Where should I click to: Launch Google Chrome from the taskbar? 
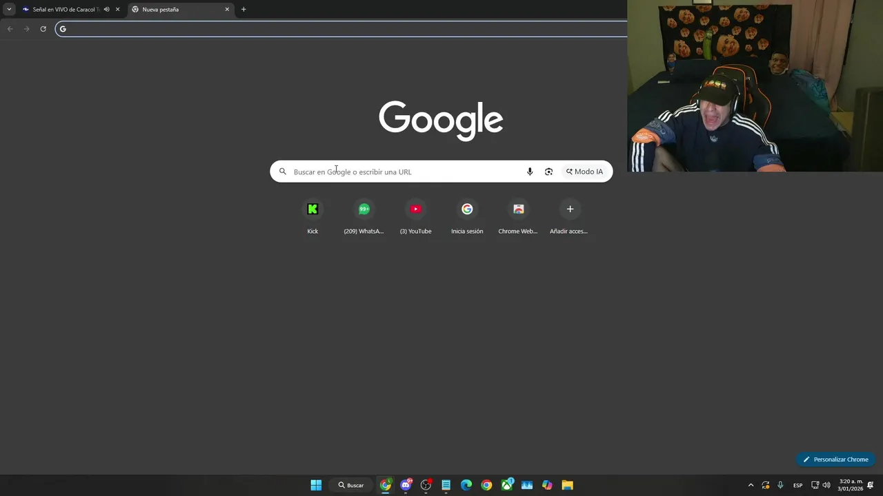coord(486,485)
